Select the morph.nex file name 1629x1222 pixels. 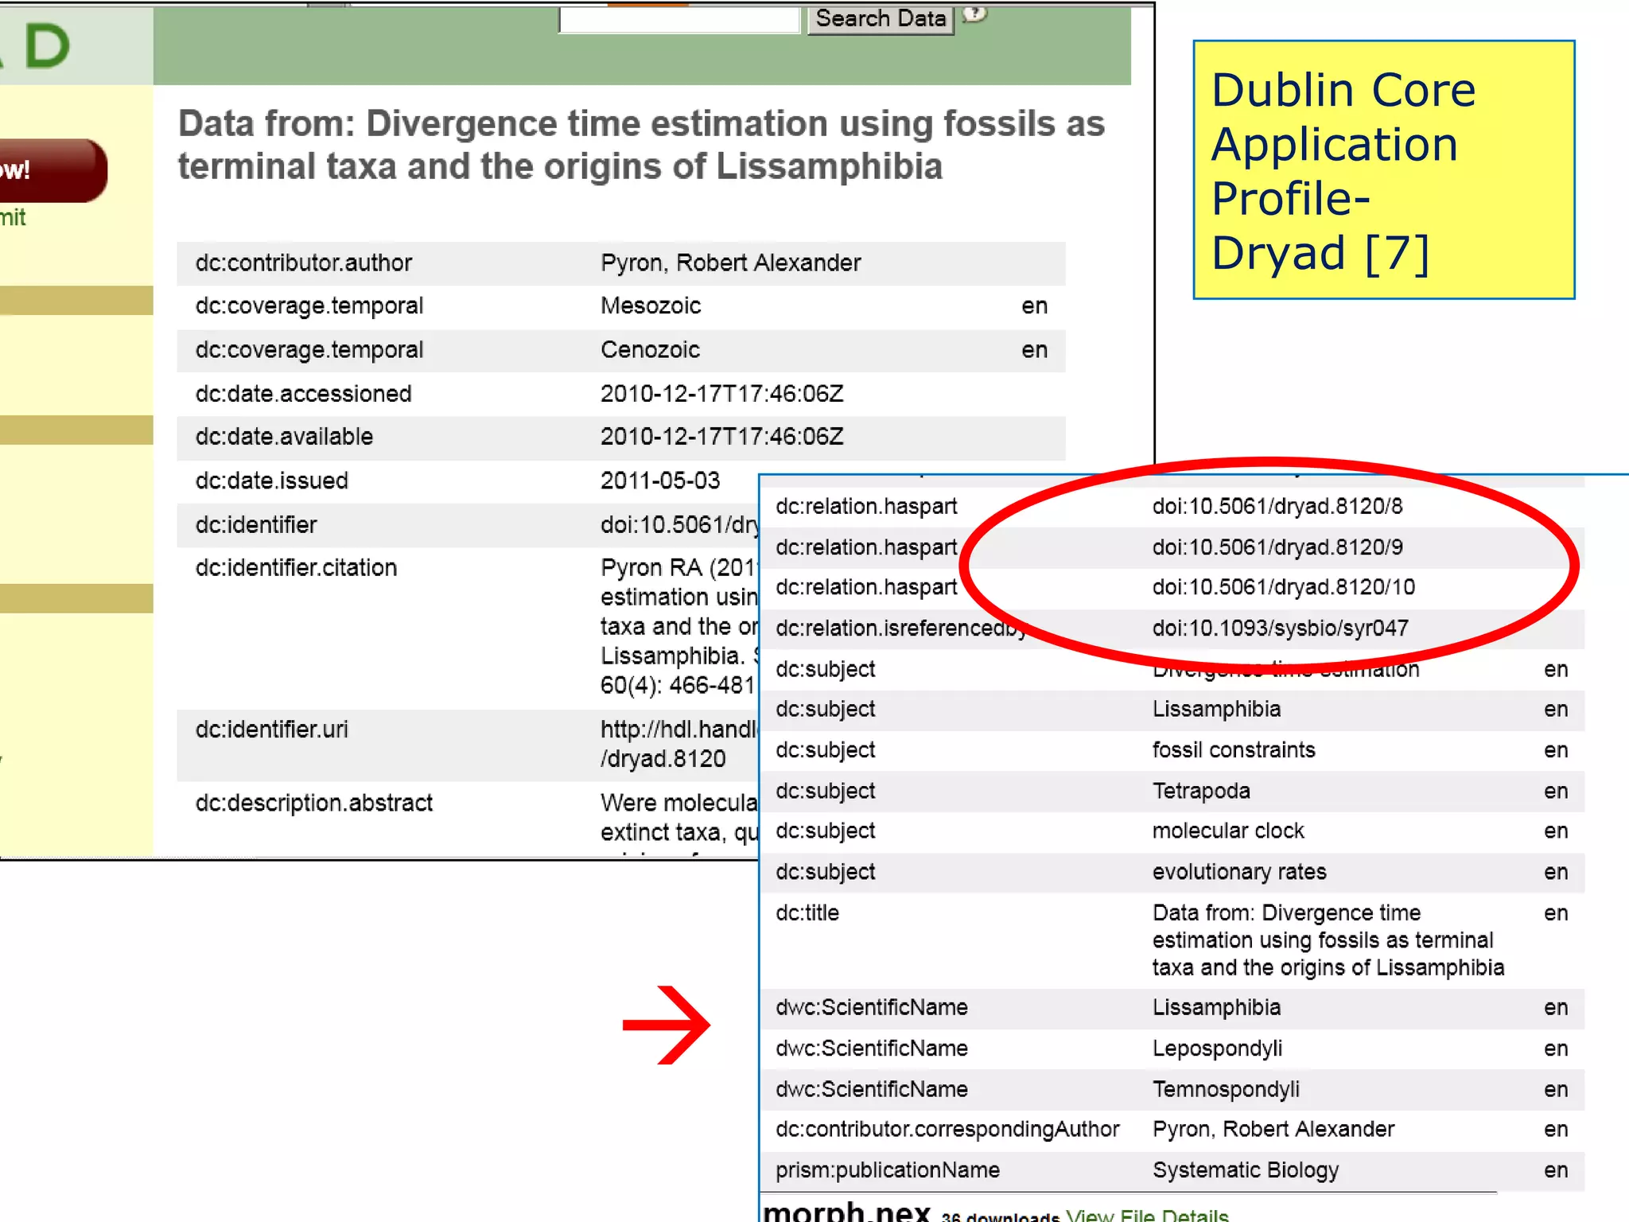846,1211
